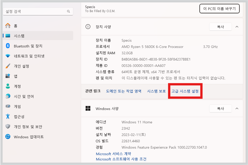248x165 pixels.
Task: Click the info icon beside 장치 사양
Action: point(88,27)
